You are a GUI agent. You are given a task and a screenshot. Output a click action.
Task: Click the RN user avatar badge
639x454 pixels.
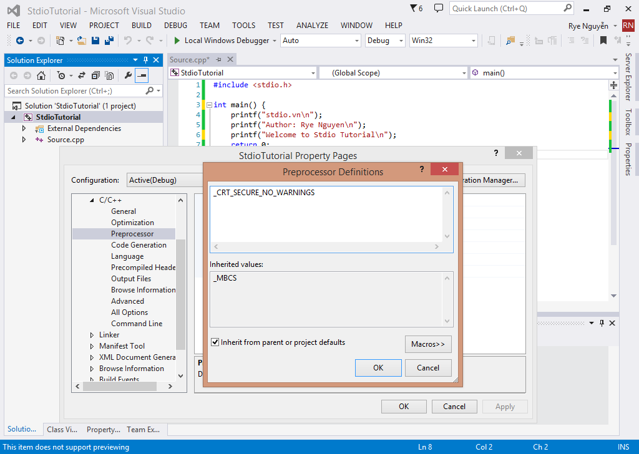tap(628, 26)
